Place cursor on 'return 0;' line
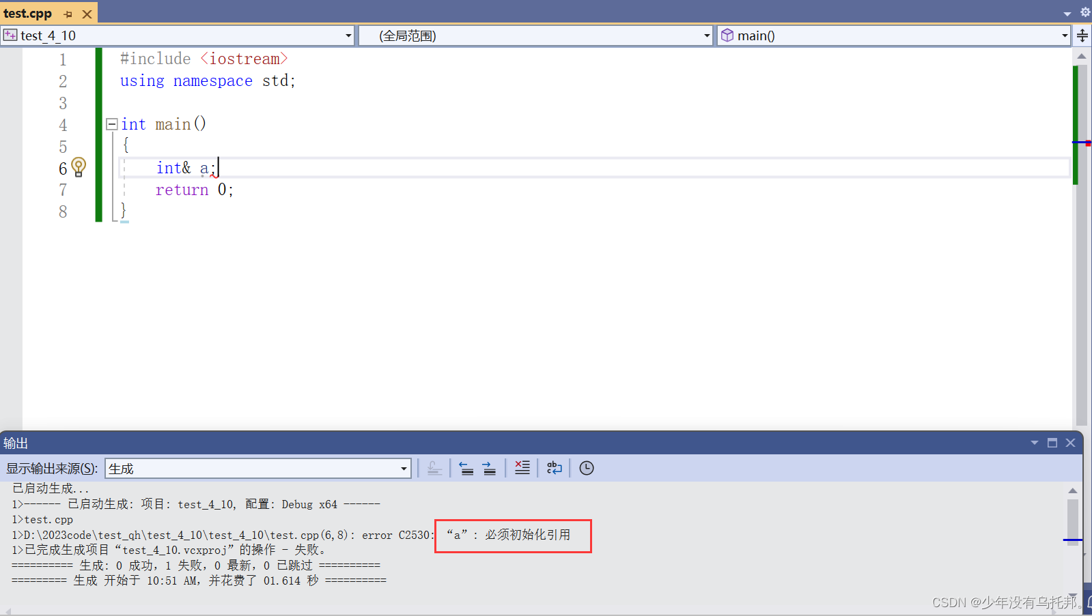Image resolution: width=1092 pixels, height=616 pixels. (x=194, y=190)
